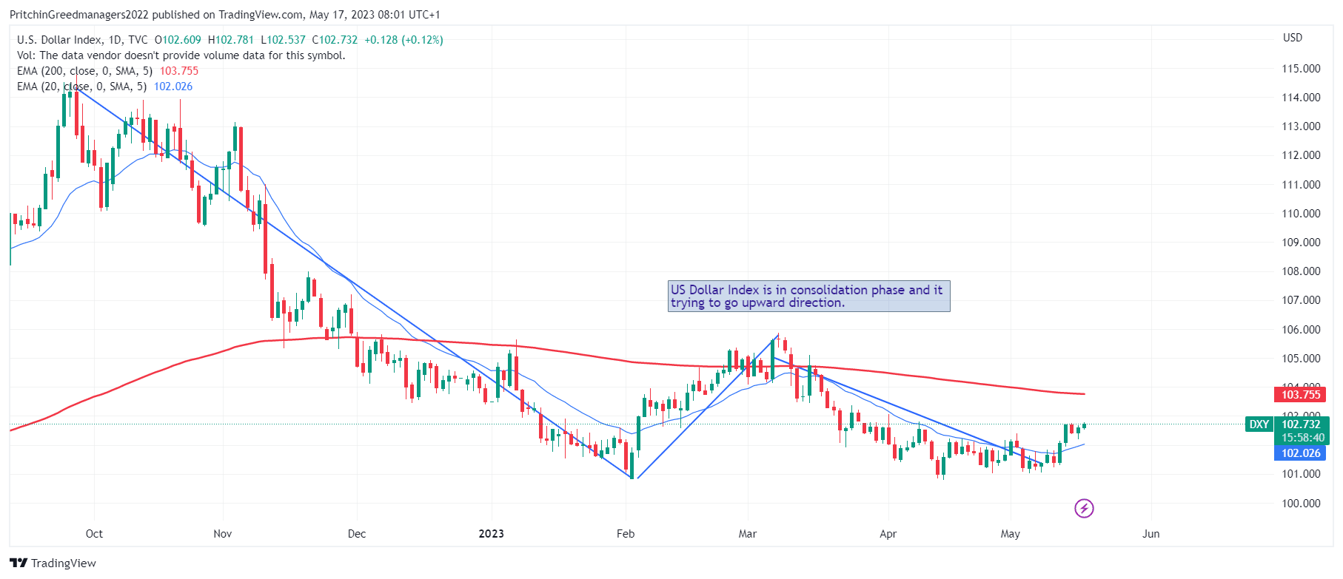Click the volume data vendor notice text
Image resolution: width=1343 pixels, height=579 pixels.
[181, 55]
